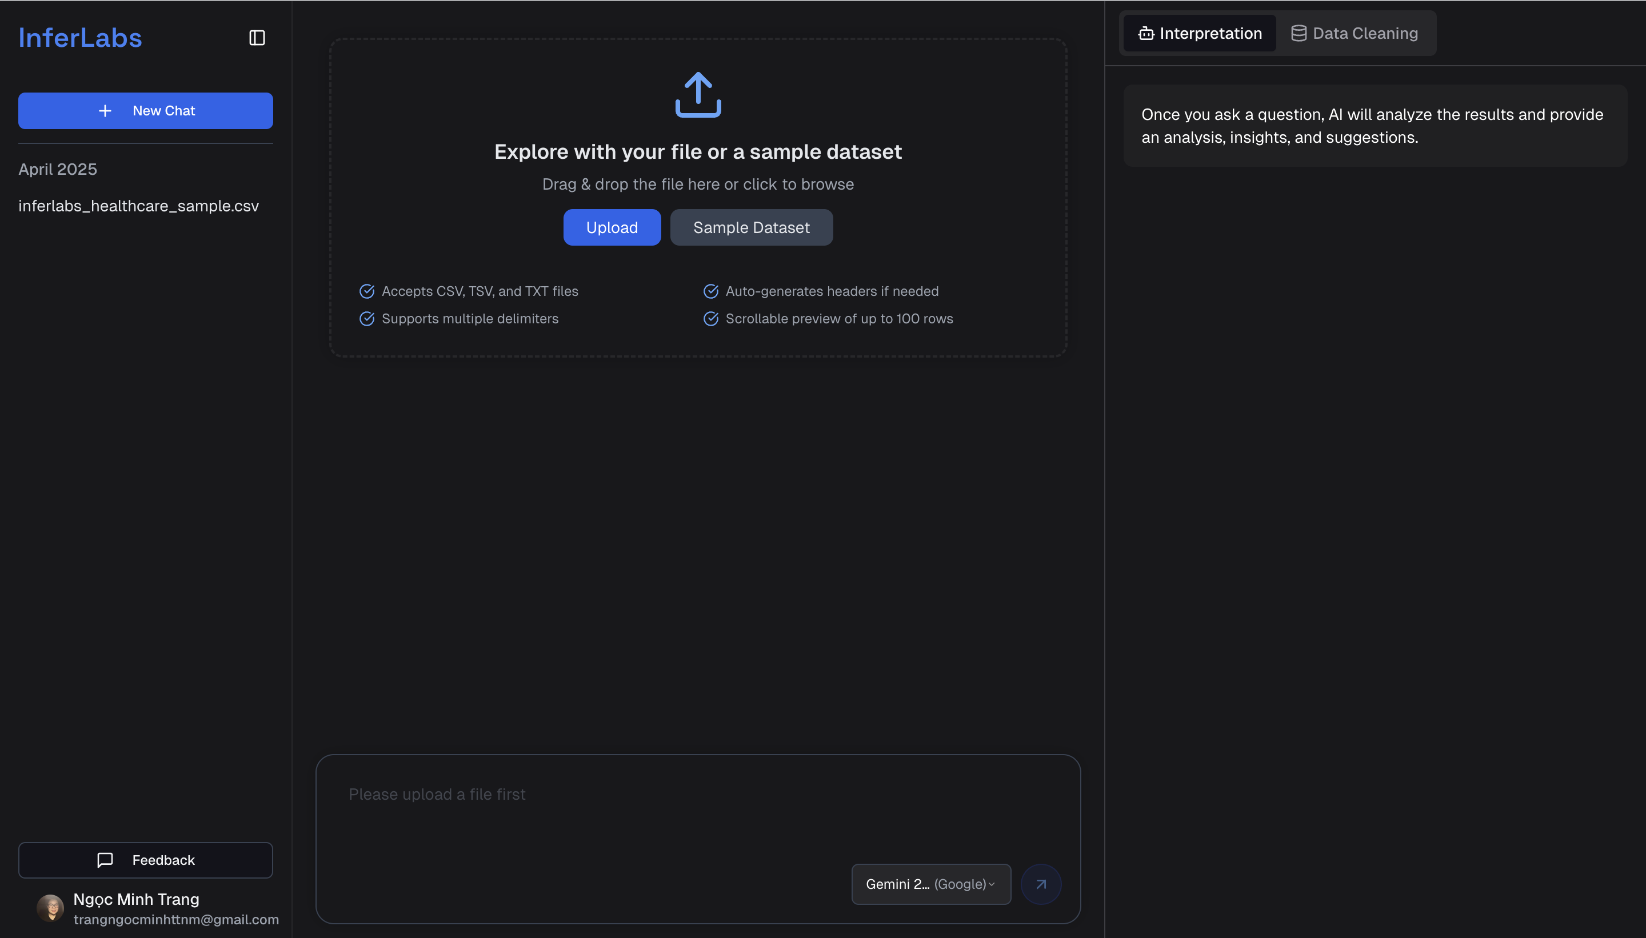Click the user name Ngọc Minh Trang

point(136,899)
